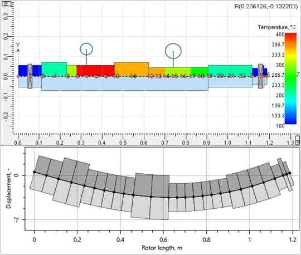Click the 200 legend value

pyautogui.click(x=280, y=95)
